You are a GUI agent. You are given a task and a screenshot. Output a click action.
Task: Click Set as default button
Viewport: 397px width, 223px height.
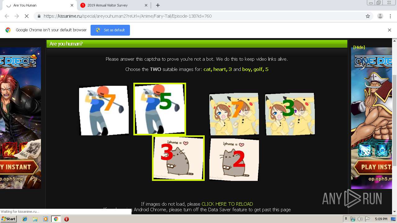[x=110, y=30]
